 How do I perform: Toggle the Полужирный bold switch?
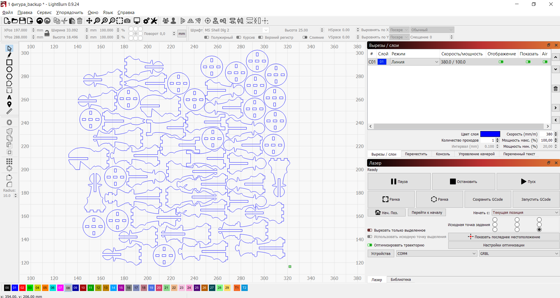click(x=207, y=37)
